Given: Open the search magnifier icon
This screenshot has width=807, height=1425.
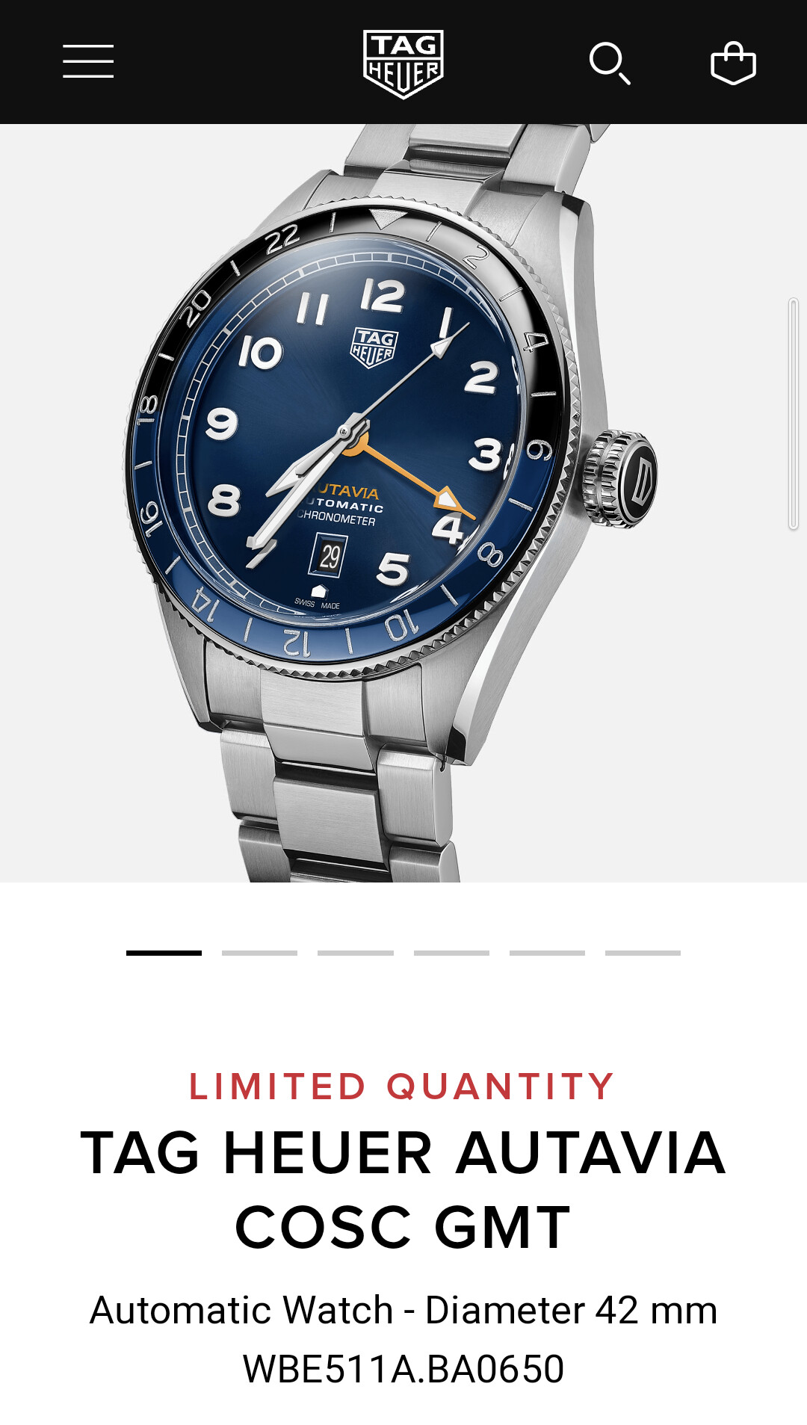Looking at the screenshot, I should click(x=610, y=64).
